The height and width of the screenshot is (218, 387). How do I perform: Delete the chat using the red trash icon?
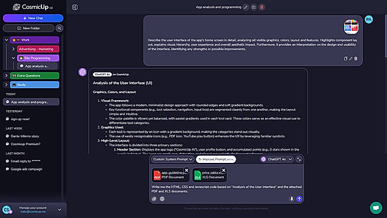tap(262, 7)
